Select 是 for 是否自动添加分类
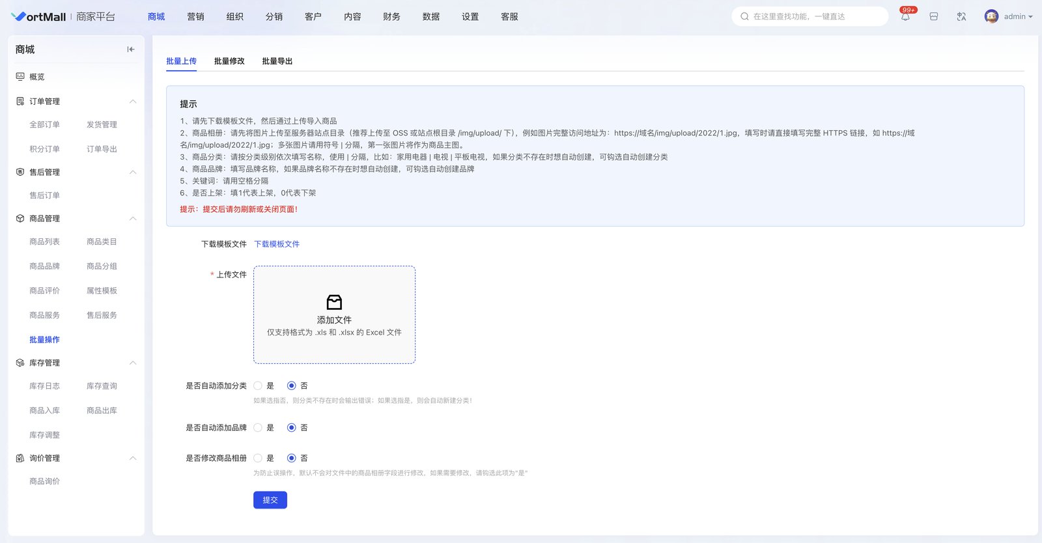The height and width of the screenshot is (543, 1042). tap(259, 386)
